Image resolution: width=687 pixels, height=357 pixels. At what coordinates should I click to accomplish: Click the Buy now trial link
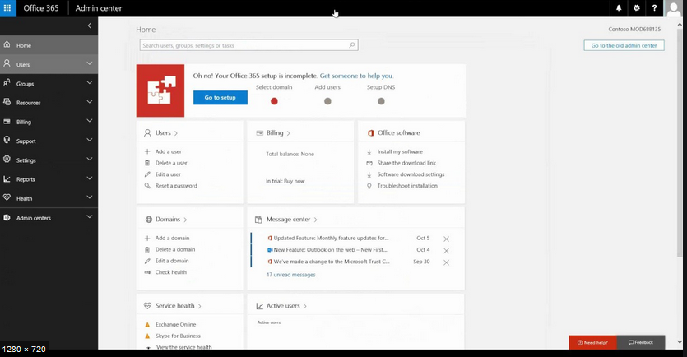[x=294, y=181]
